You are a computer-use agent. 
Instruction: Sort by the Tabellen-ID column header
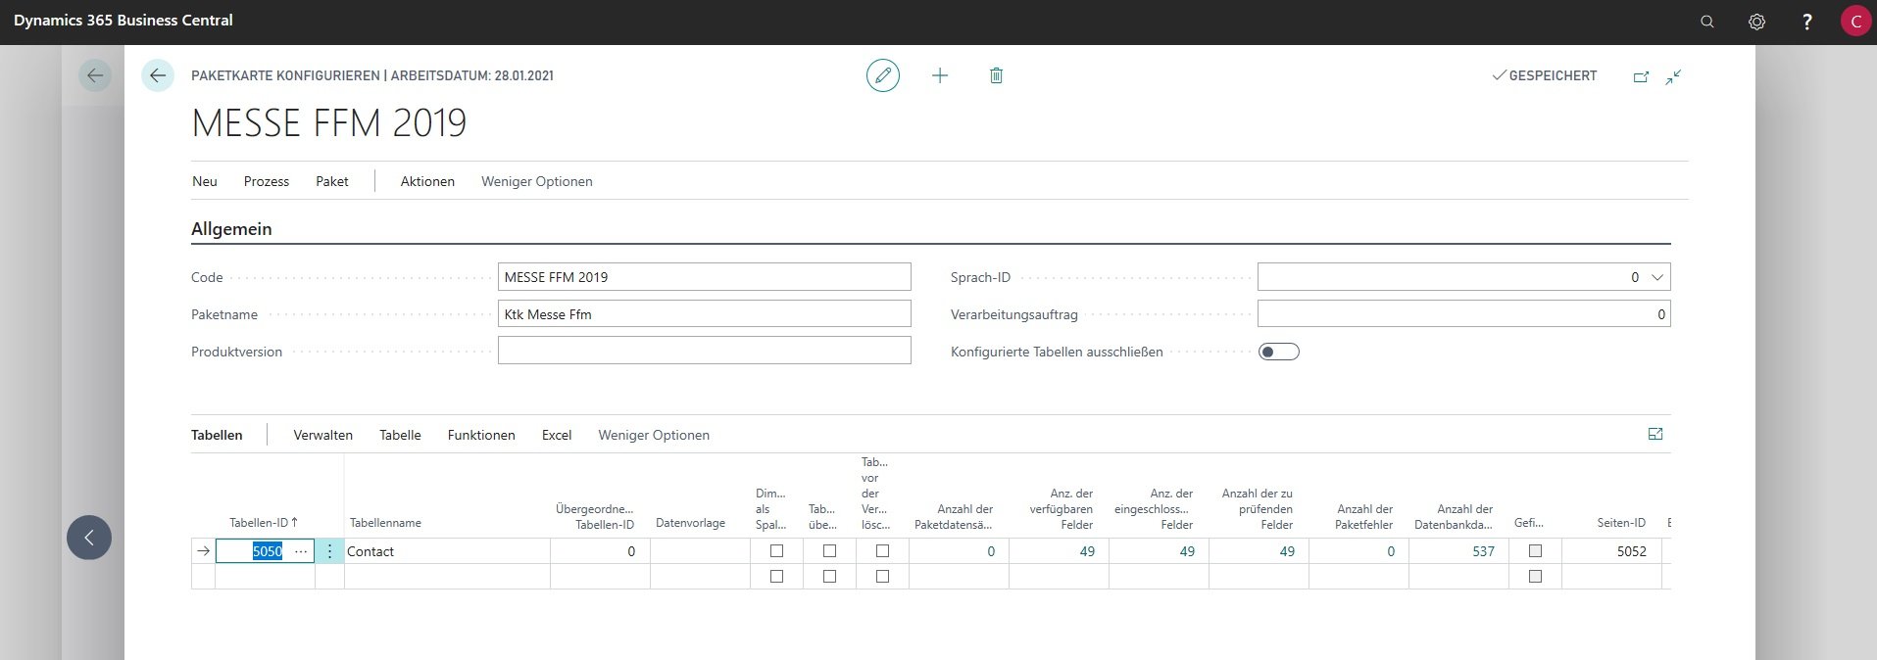(x=264, y=523)
